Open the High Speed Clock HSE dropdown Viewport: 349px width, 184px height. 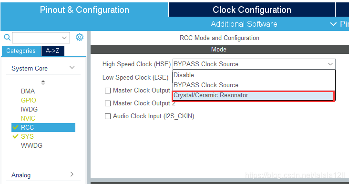click(x=254, y=64)
